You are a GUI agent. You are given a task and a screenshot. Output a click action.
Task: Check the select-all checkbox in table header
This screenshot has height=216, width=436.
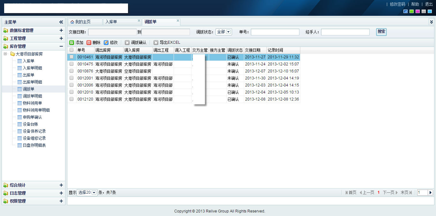tap(71, 50)
